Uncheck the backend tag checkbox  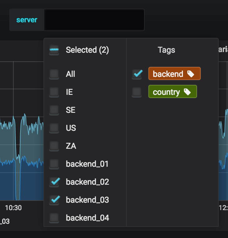(x=137, y=74)
